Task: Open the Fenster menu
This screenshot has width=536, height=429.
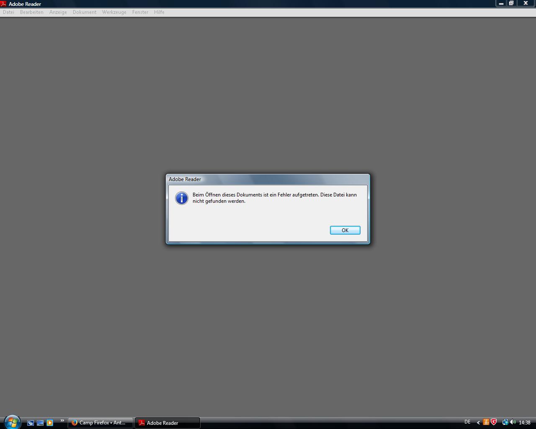Action: (x=140, y=12)
